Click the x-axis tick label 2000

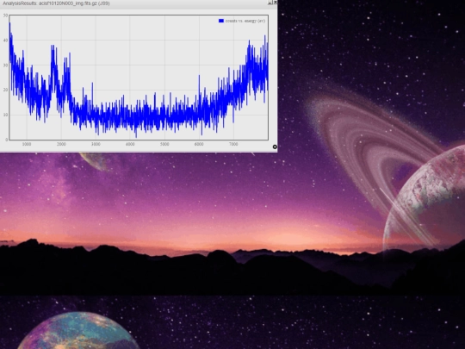61,144
